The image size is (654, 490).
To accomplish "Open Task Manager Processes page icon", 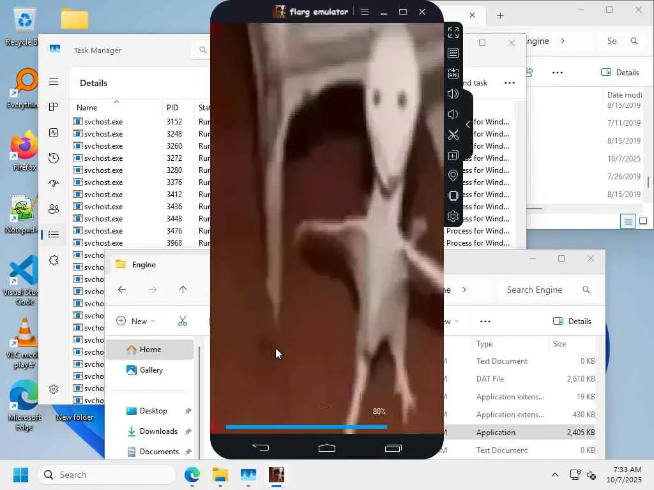I will click(x=54, y=107).
